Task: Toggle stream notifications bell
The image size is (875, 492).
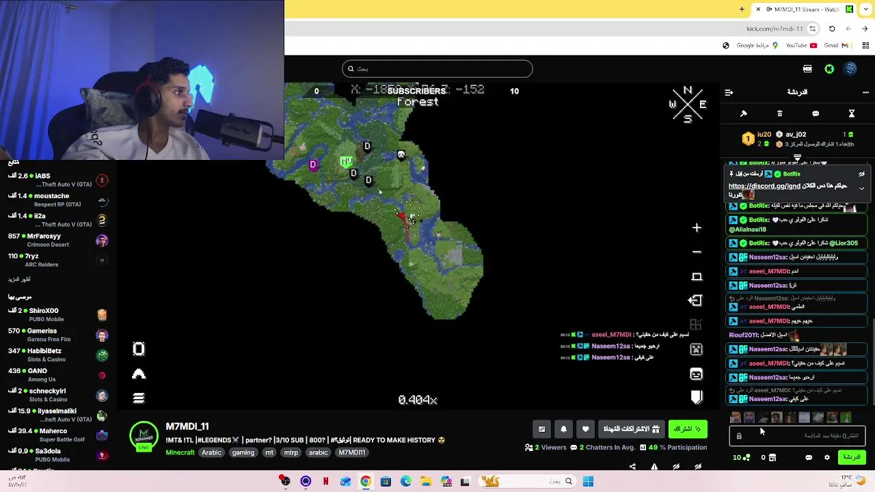Action: tap(563, 429)
